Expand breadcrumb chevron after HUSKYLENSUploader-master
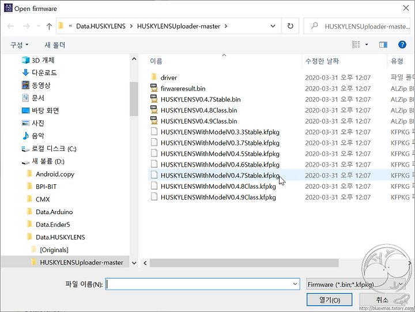The height and width of the screenshot is (312, 415). coord(226,26)
